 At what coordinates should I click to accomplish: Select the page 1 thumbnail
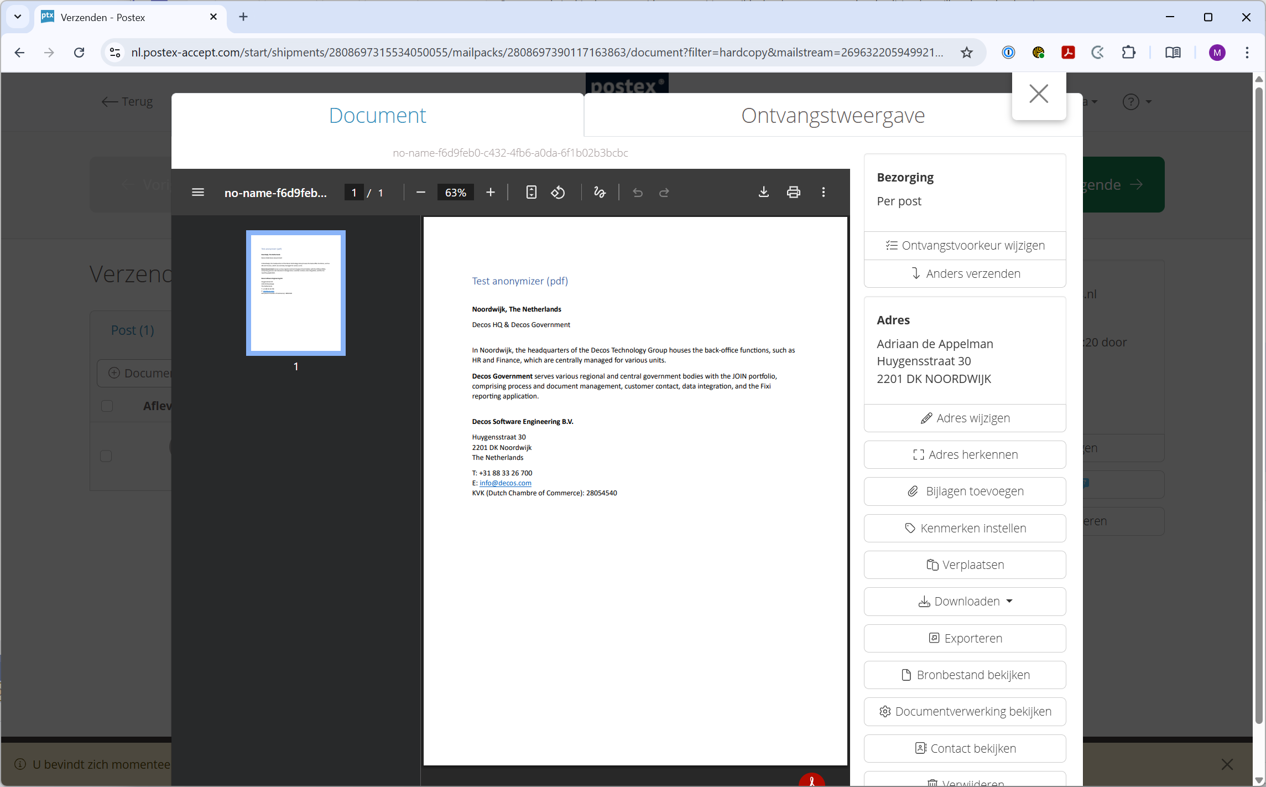point(296,293)
